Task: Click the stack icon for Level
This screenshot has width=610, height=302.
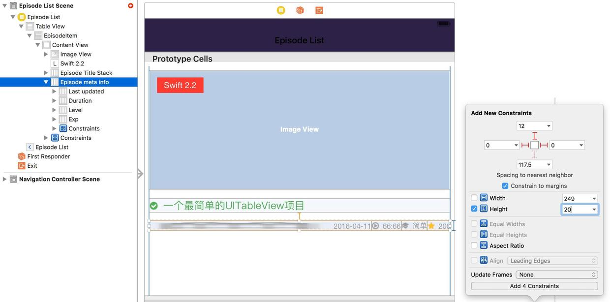Action: 63,110
